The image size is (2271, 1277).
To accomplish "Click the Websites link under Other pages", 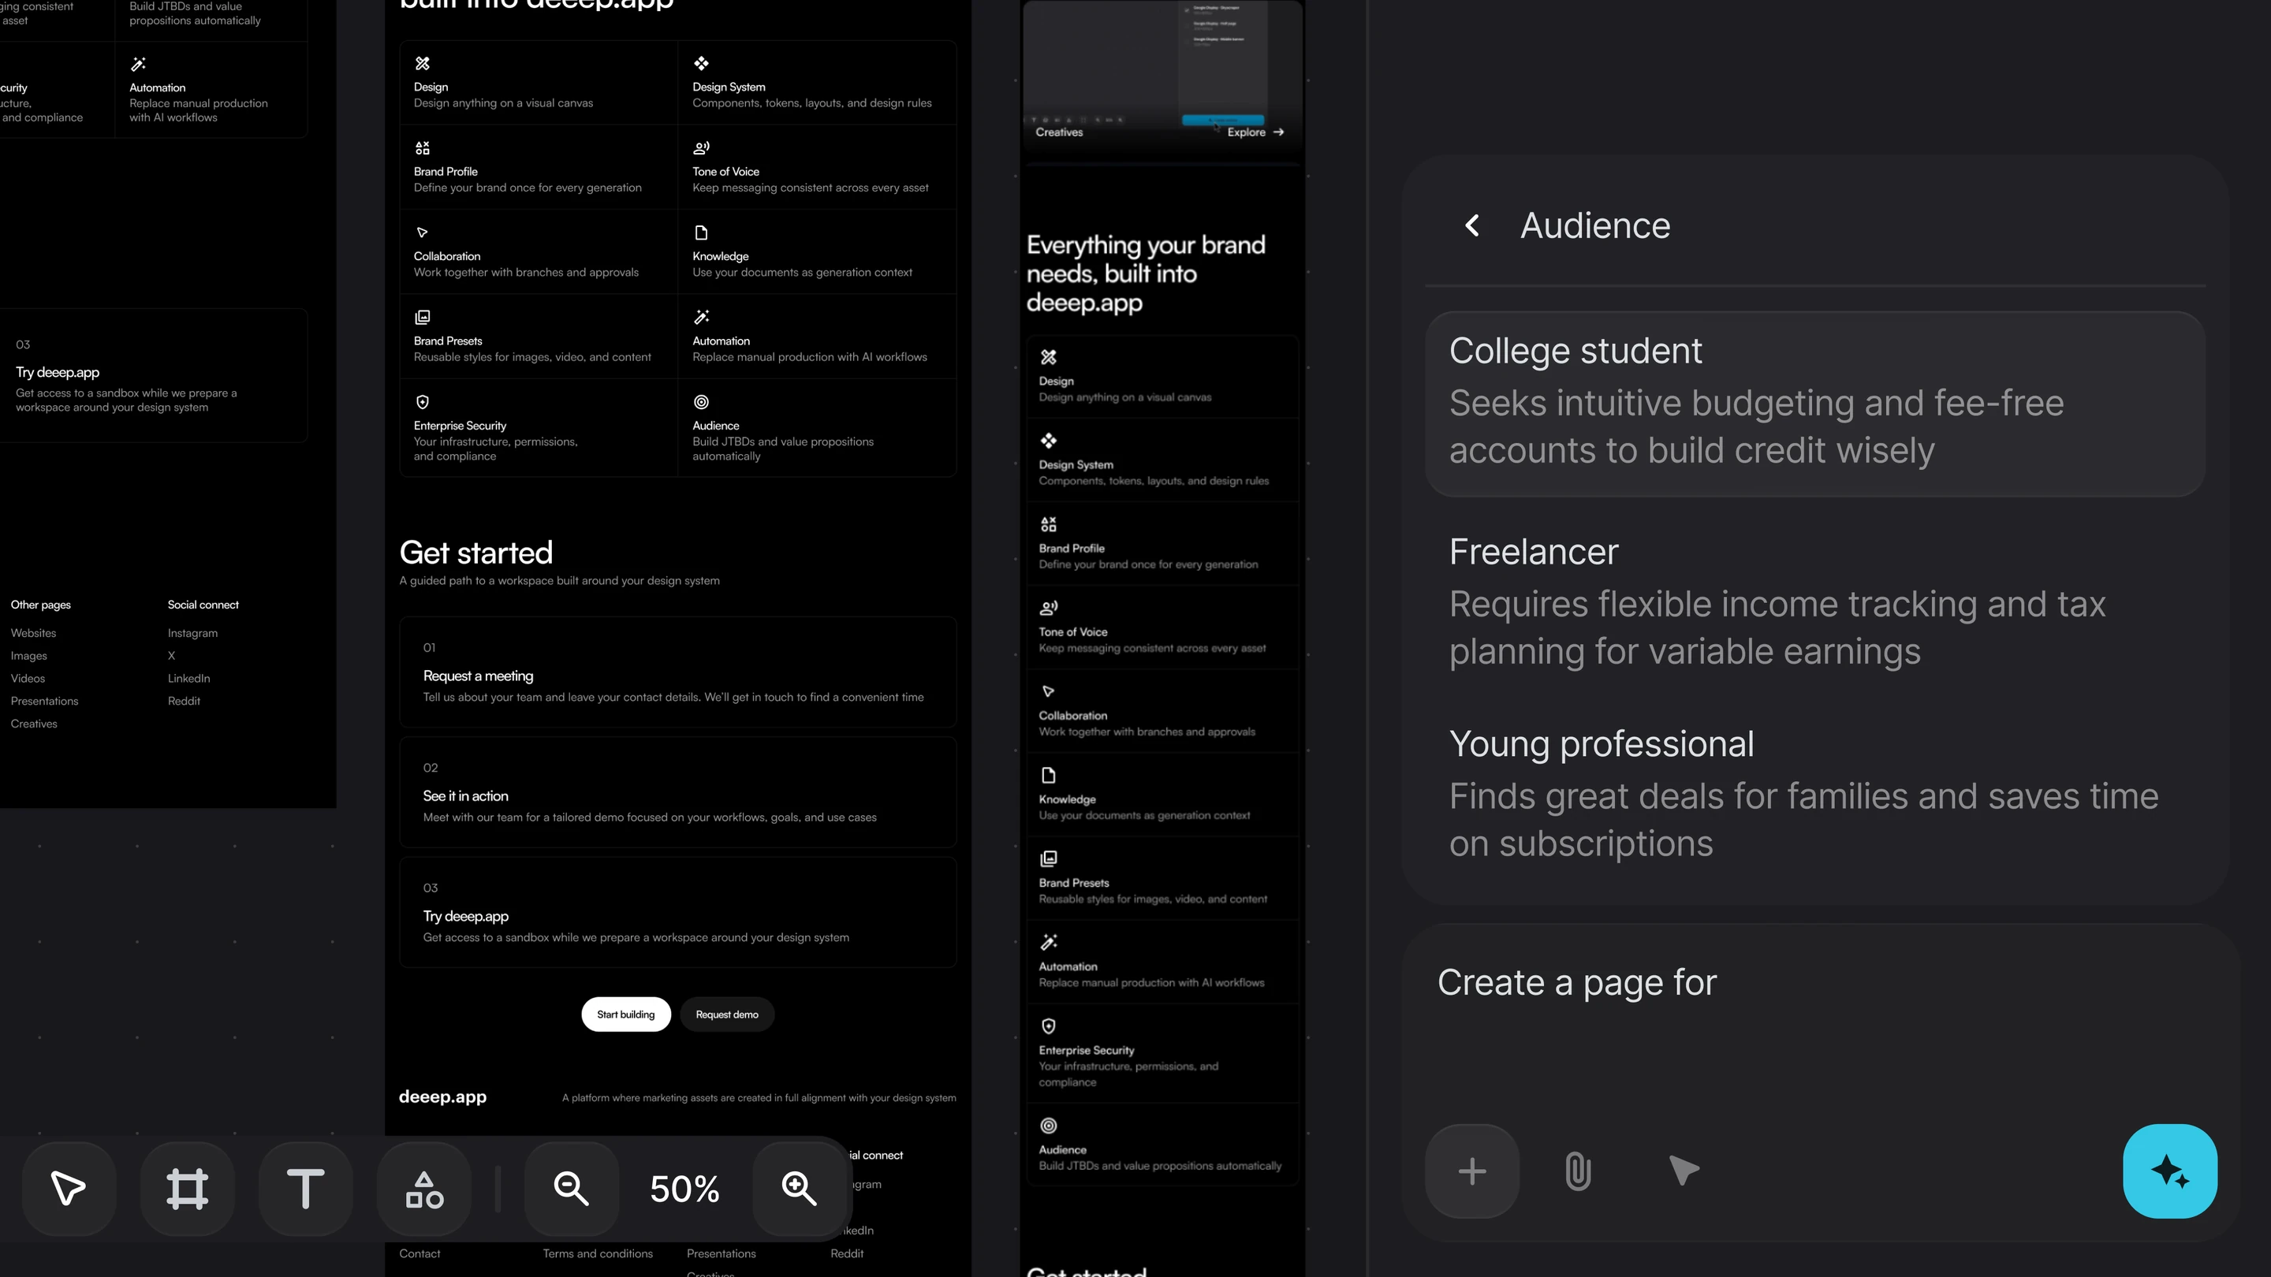I will point(33,634).
